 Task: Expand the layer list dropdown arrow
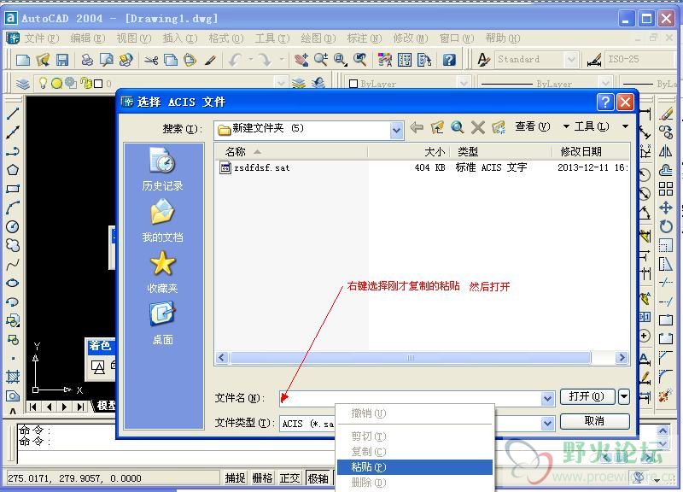pyautogui.click(x=281, y=83)
